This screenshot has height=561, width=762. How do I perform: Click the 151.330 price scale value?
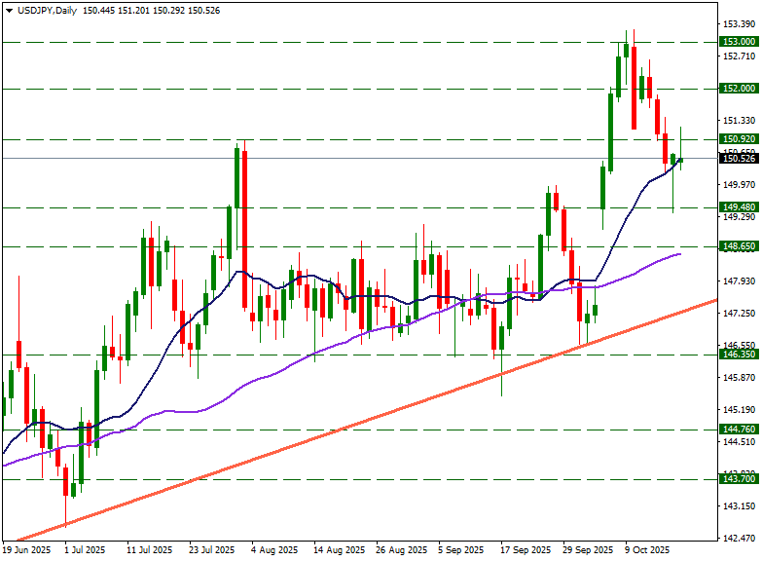(738, 121)
